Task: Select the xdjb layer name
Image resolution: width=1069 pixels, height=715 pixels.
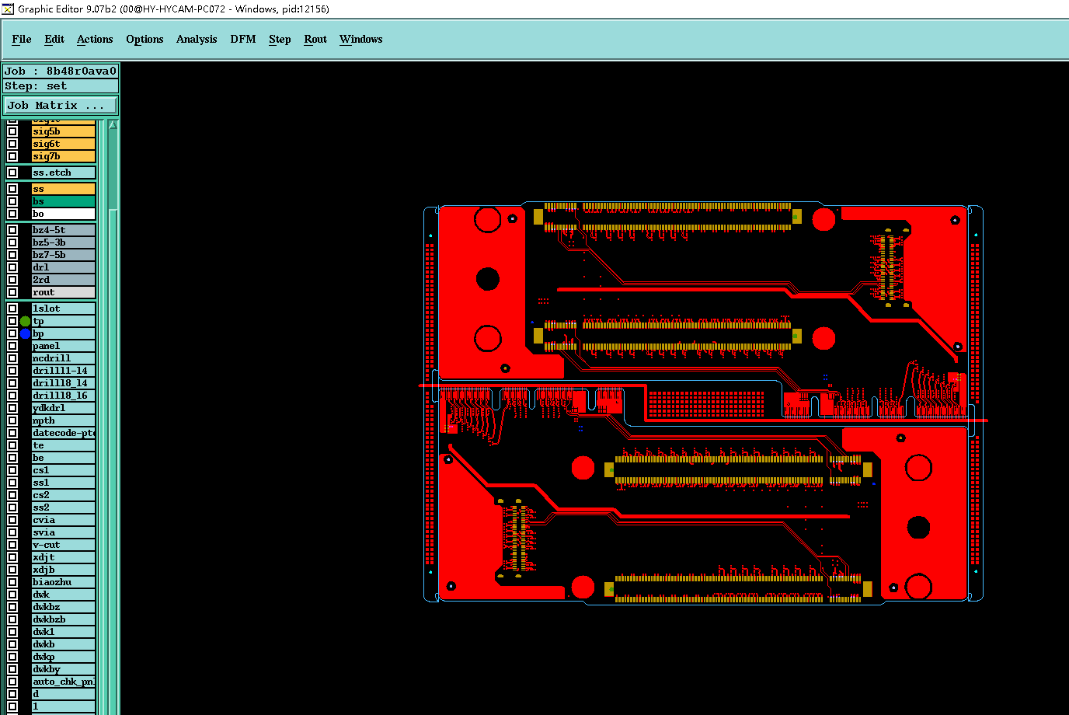Action: click(64, 570)
